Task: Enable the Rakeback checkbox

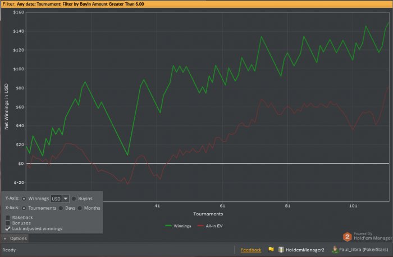Action: (8, 218)
